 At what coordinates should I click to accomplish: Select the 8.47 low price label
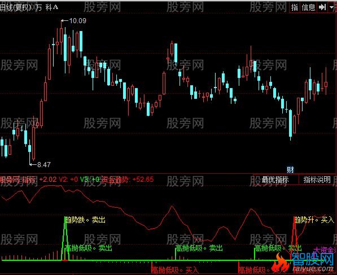(x=44, y=165)
